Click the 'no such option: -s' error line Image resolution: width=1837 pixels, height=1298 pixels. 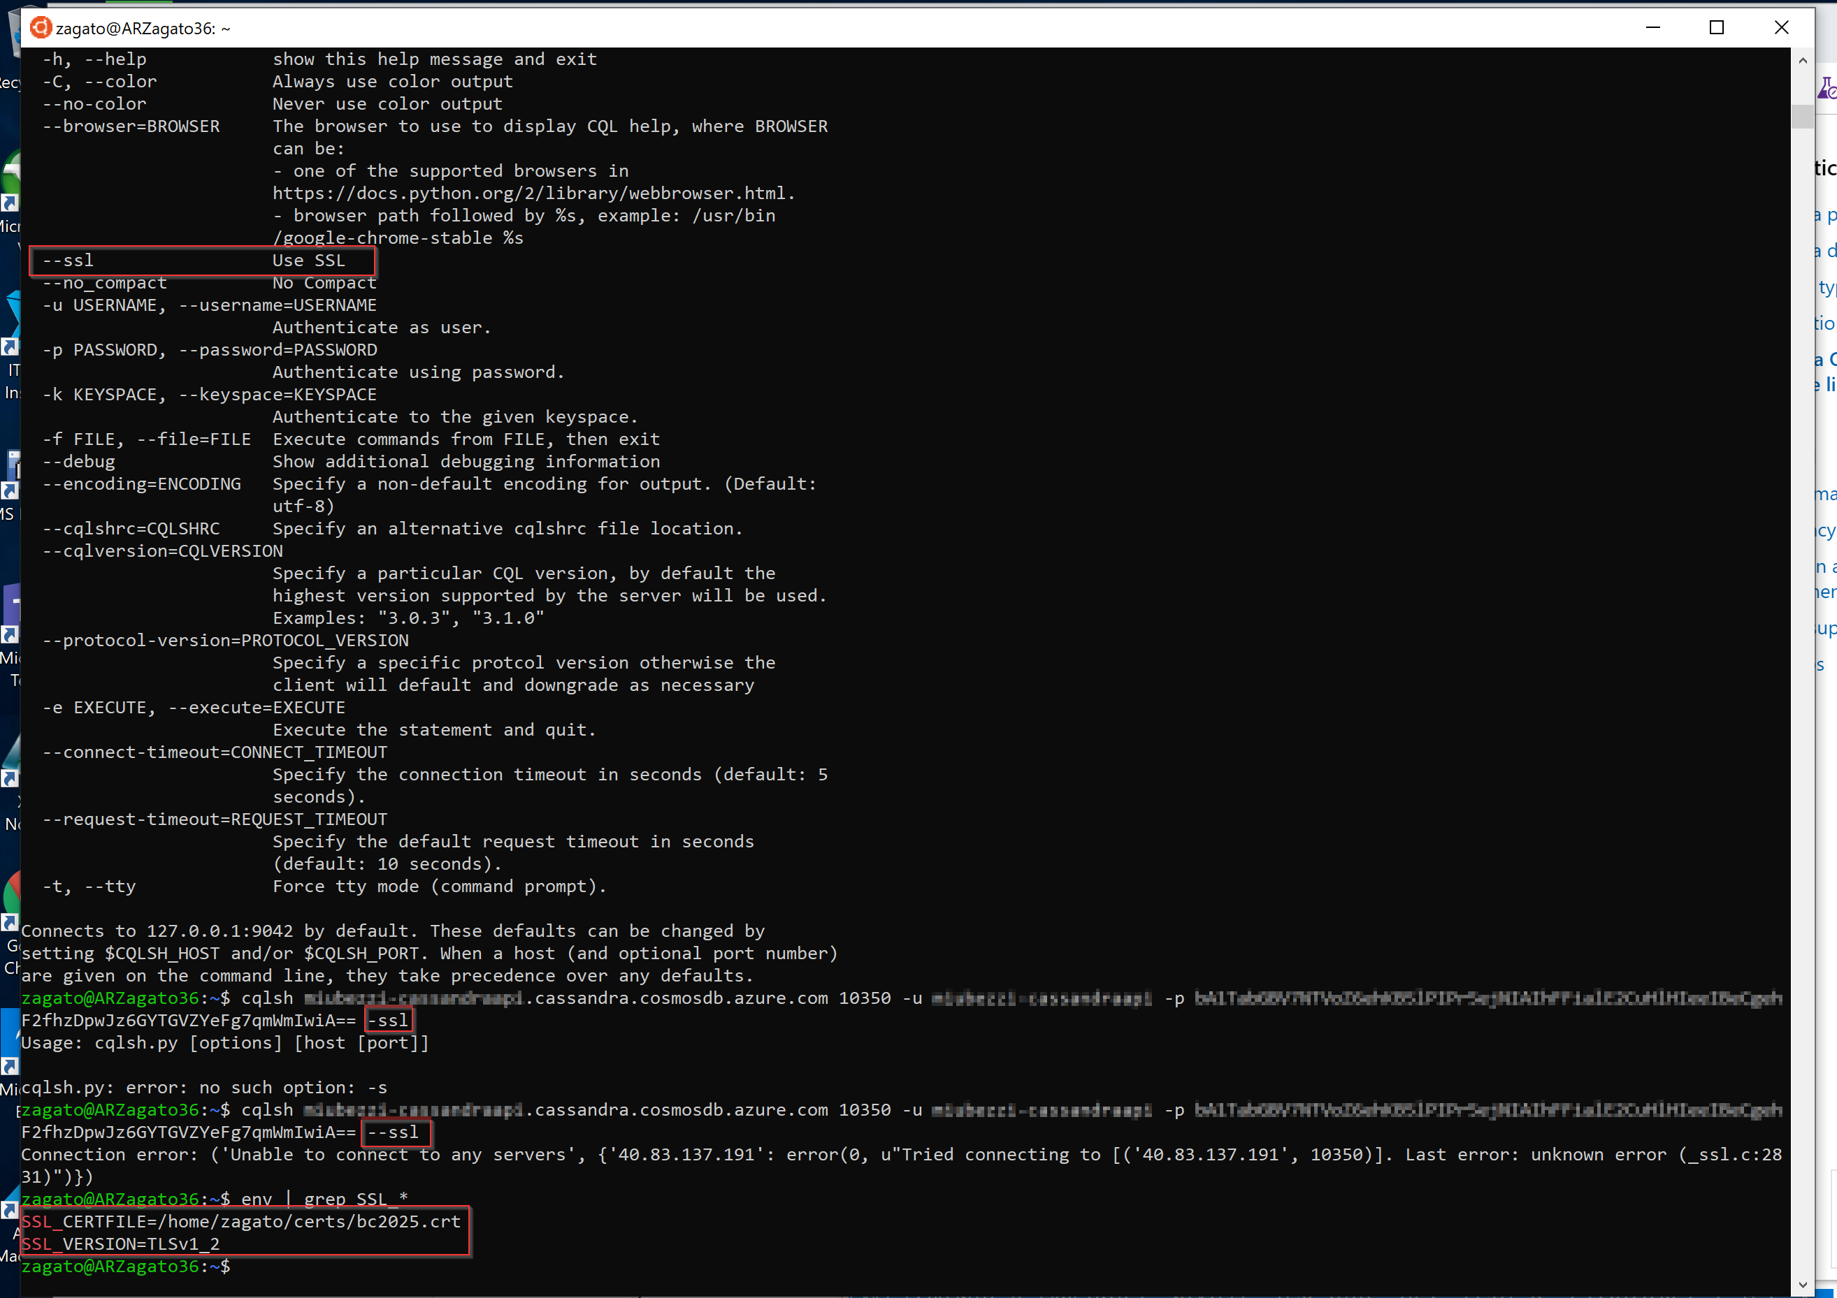coord(204,1088)
